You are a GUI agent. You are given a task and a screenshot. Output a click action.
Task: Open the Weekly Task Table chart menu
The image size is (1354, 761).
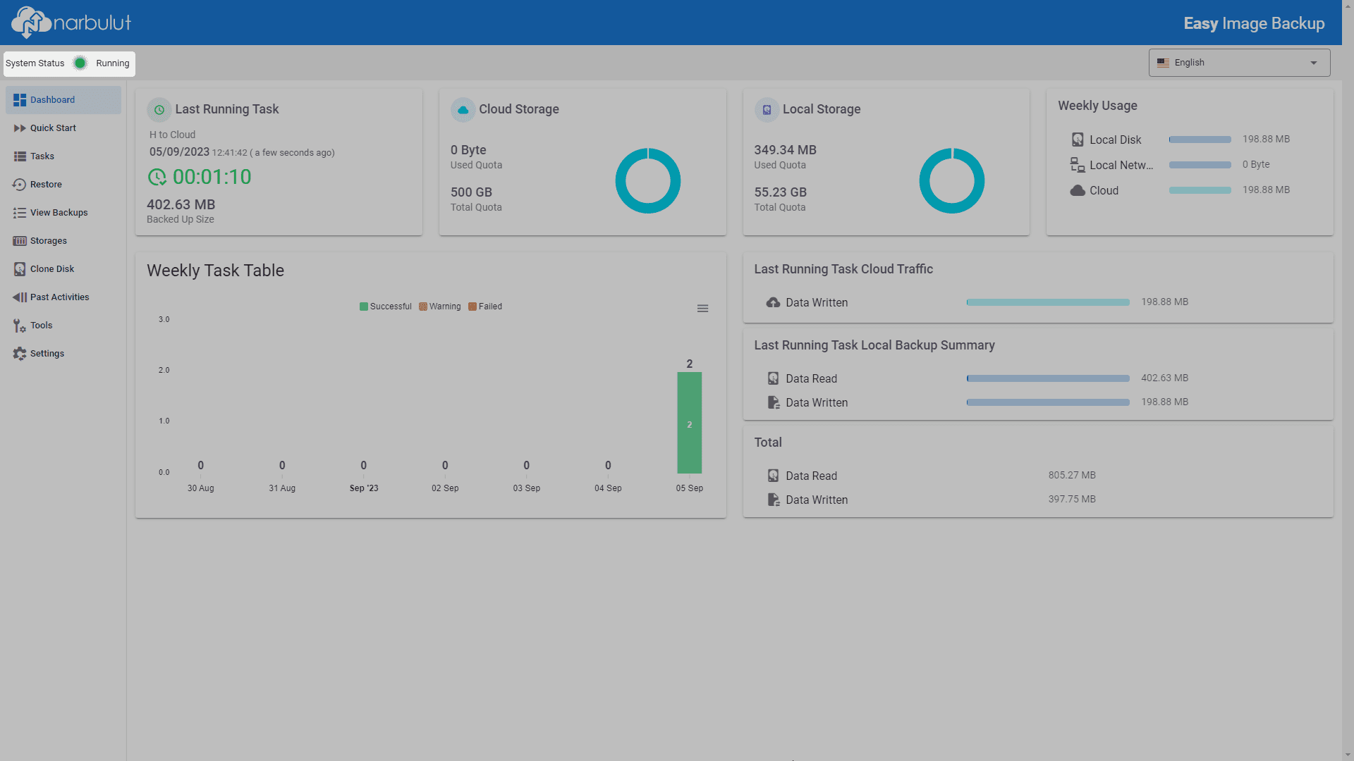pos(702,309)
